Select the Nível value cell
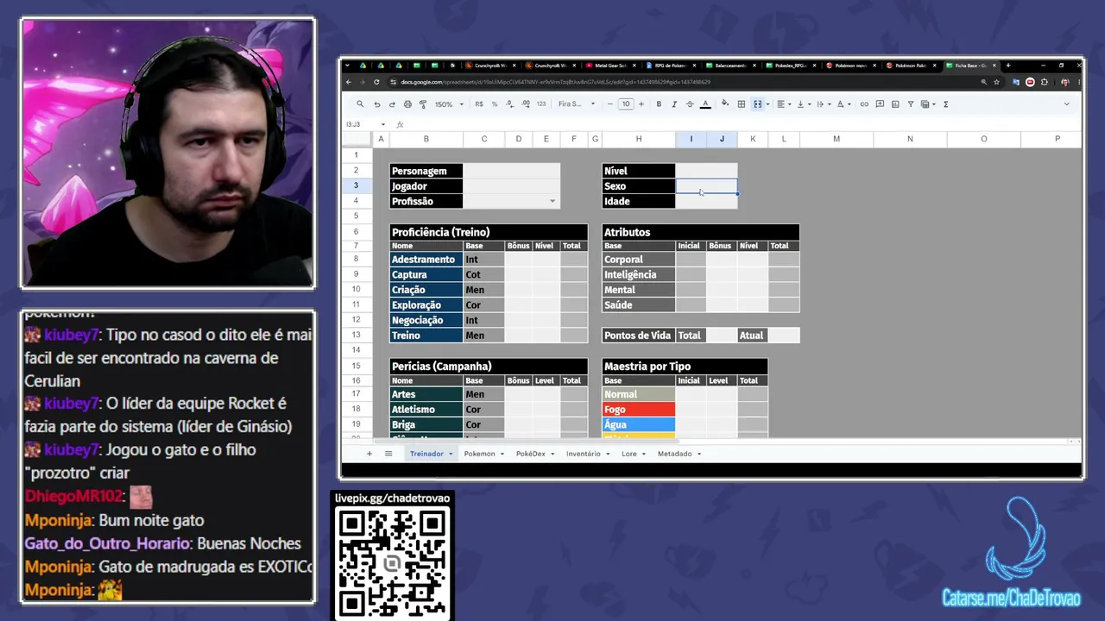 point(706,171)
